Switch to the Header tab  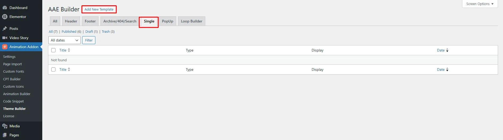coord(71,21)
